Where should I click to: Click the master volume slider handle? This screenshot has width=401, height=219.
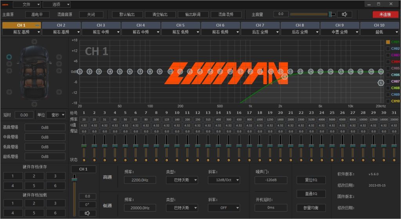pos(331,14)
